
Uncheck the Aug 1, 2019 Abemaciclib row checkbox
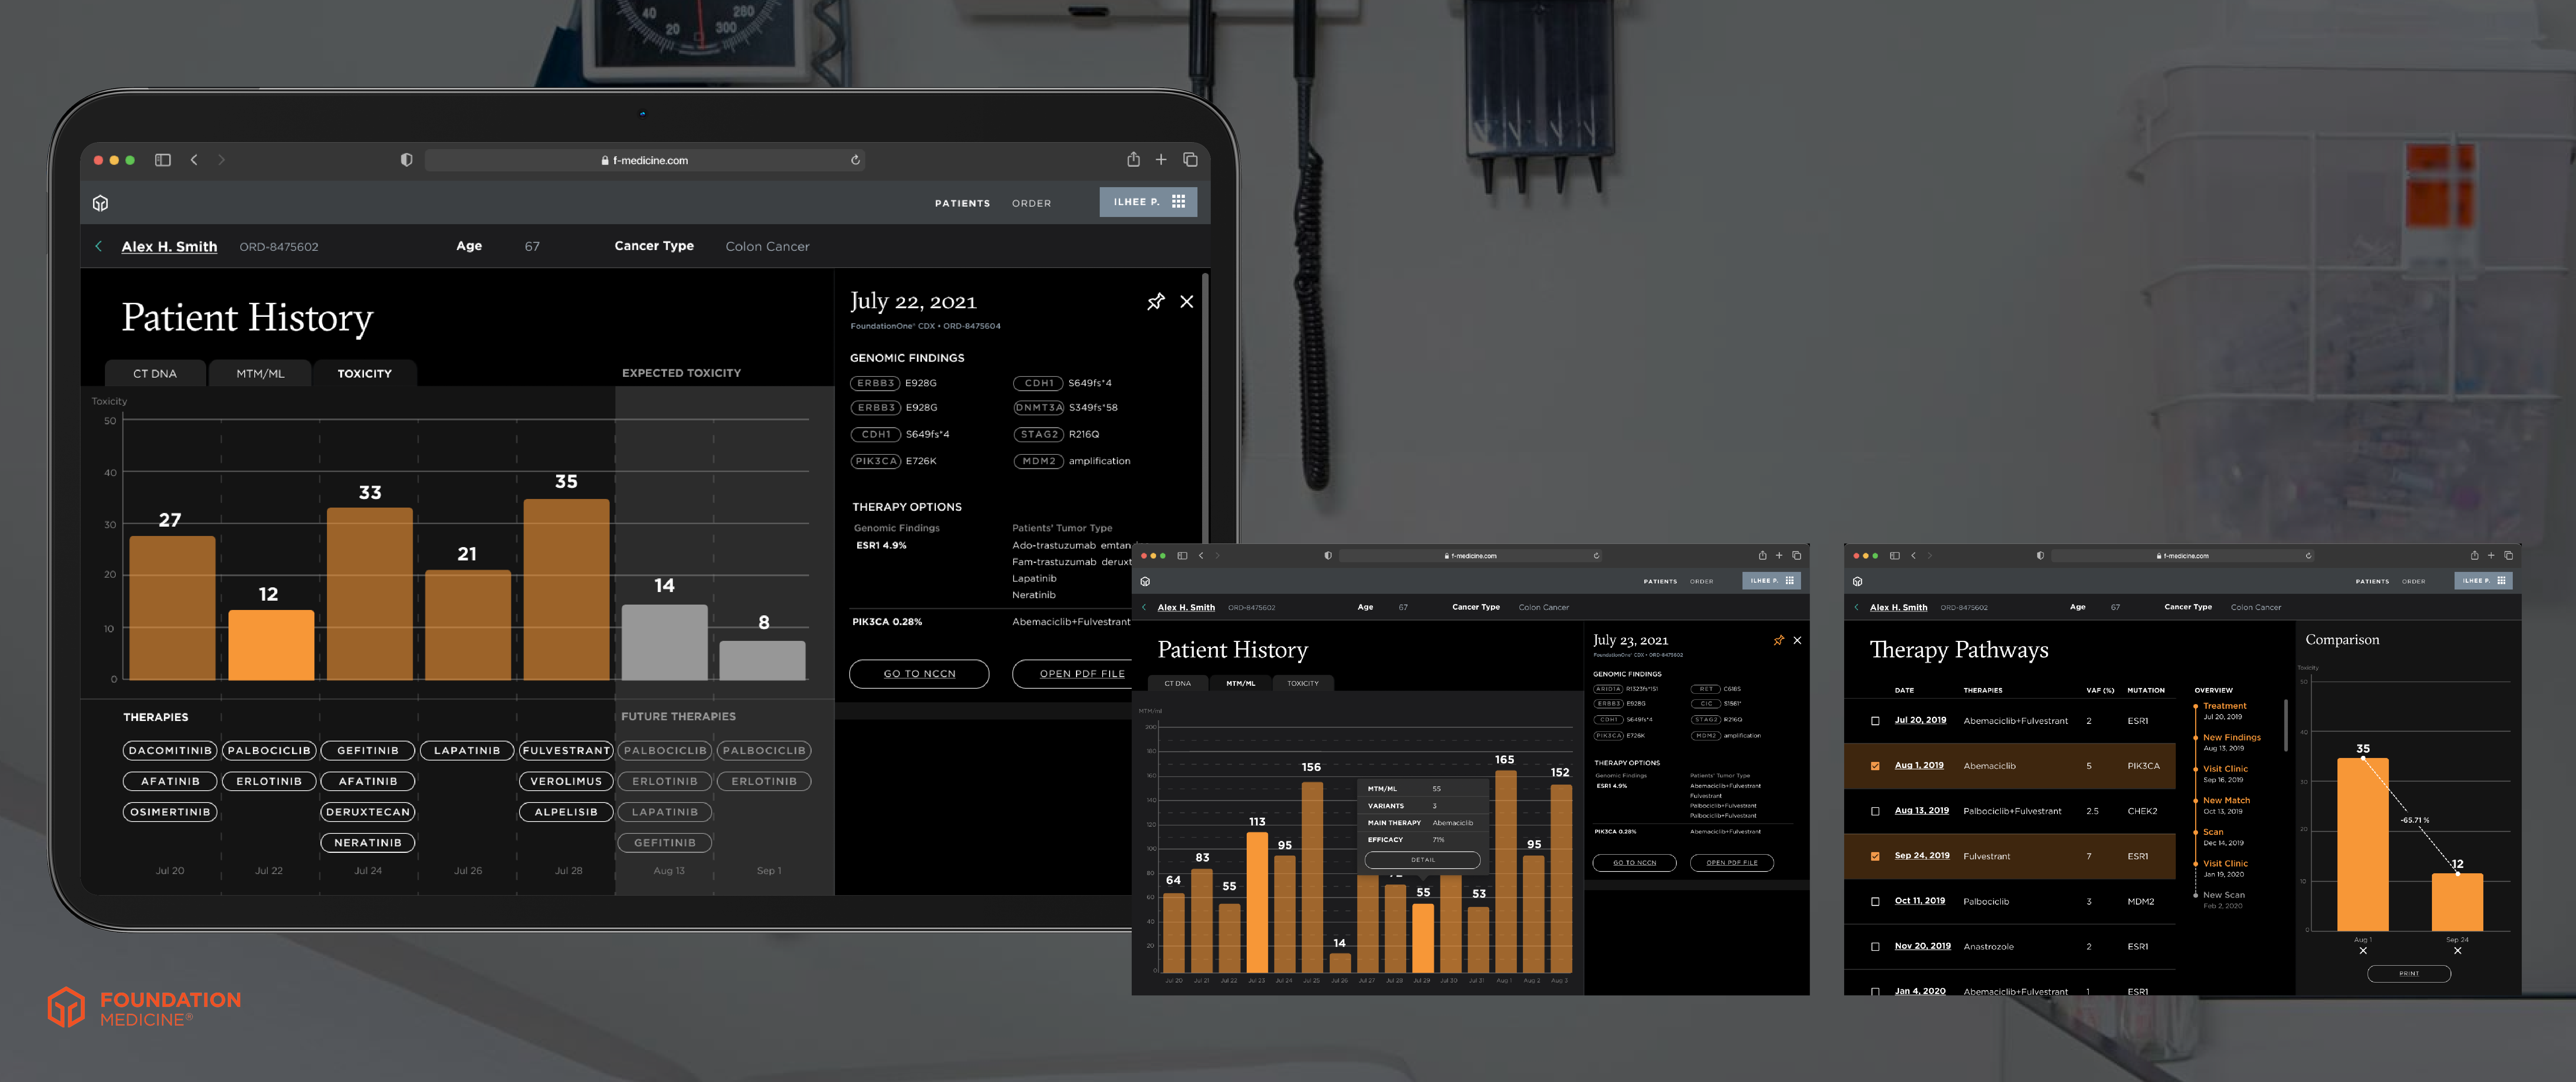click(1875, 766)
